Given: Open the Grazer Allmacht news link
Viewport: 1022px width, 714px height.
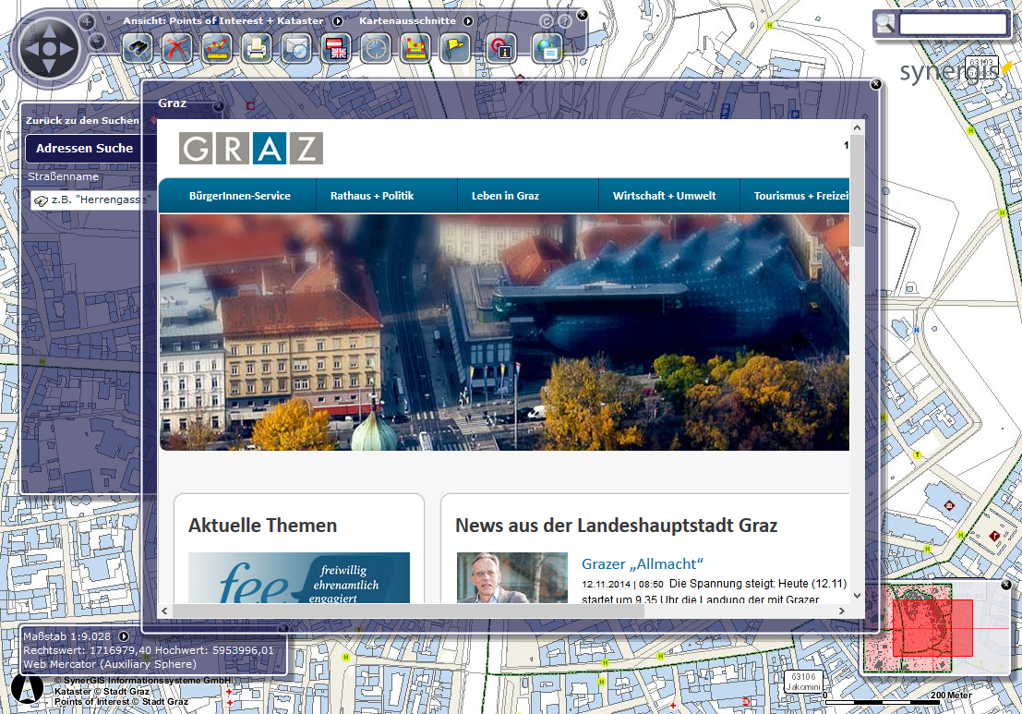Looking at the screenshot, I should pyautogui.click(x=643, y=564).
